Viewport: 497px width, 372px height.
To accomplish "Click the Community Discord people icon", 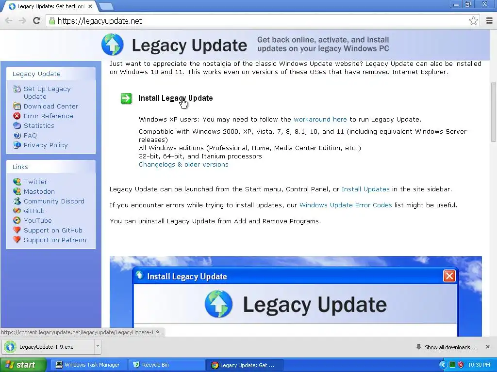I will click(17, 201).
